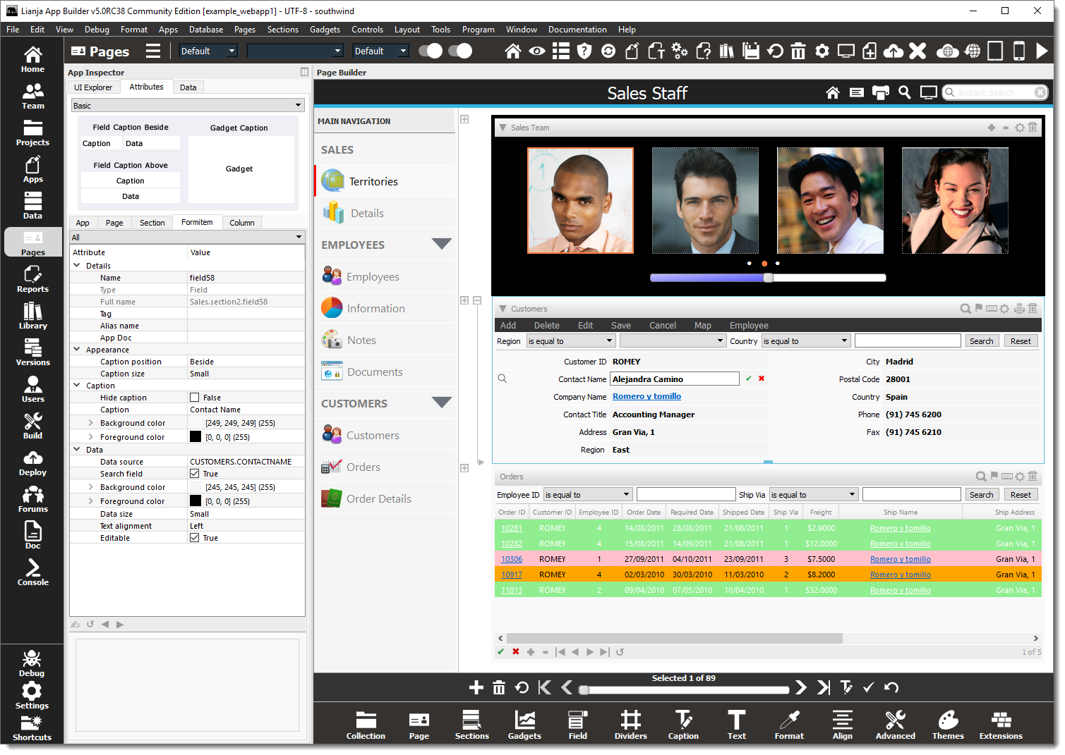Open the Region 'is equal to' dropdown

pyautogui.click(x=570, y=340)
